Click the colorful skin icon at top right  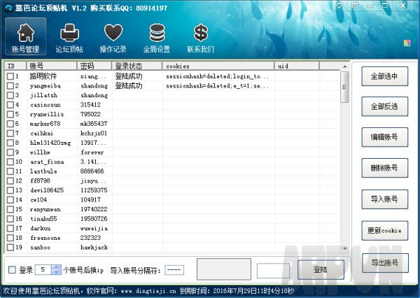(407, 43)
